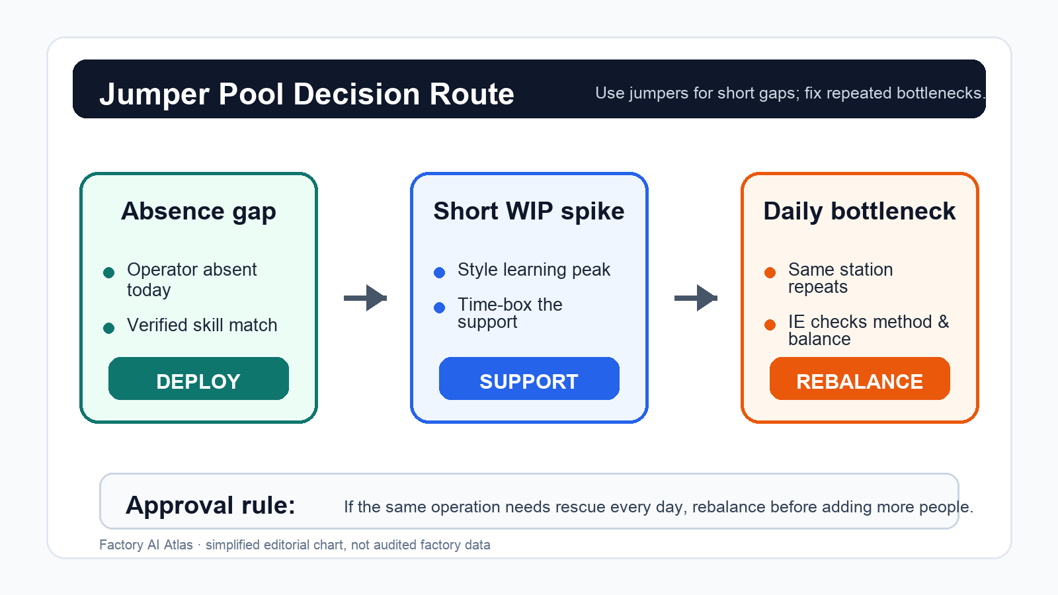Select the Short WIP spike heading
Viewport: 1058px width, 595px height.
pyautogui.click(x=529, y=212)
